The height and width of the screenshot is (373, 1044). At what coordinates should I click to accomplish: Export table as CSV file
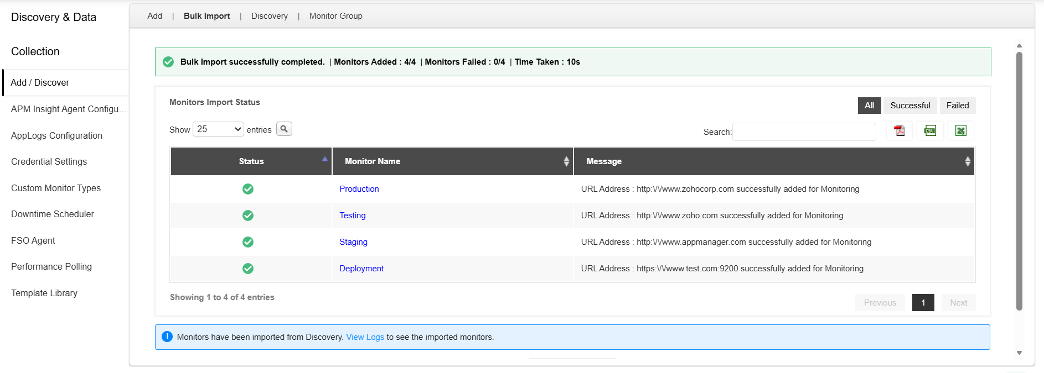(930, 131)
